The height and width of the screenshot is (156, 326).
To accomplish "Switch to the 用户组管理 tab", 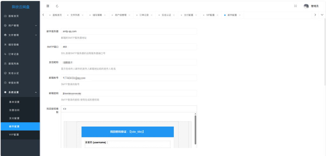I will [x=121, y=15].
